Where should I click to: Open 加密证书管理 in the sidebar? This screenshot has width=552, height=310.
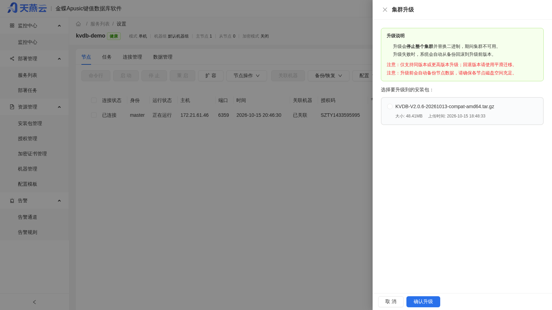point(32,154)
